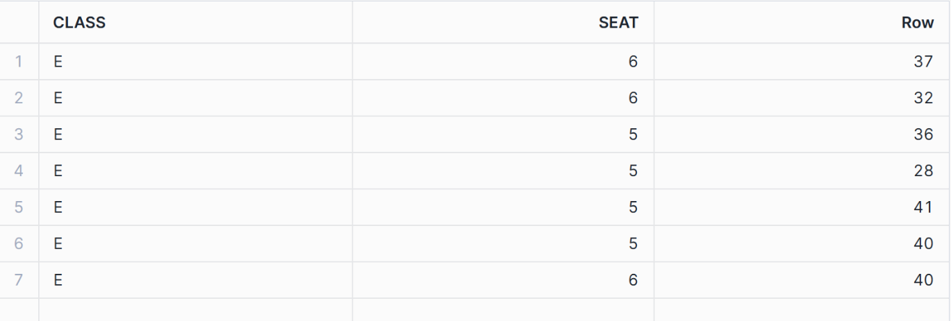Click the cell showing 36
This screenshot has height=321, width=951.
point(802,135)
